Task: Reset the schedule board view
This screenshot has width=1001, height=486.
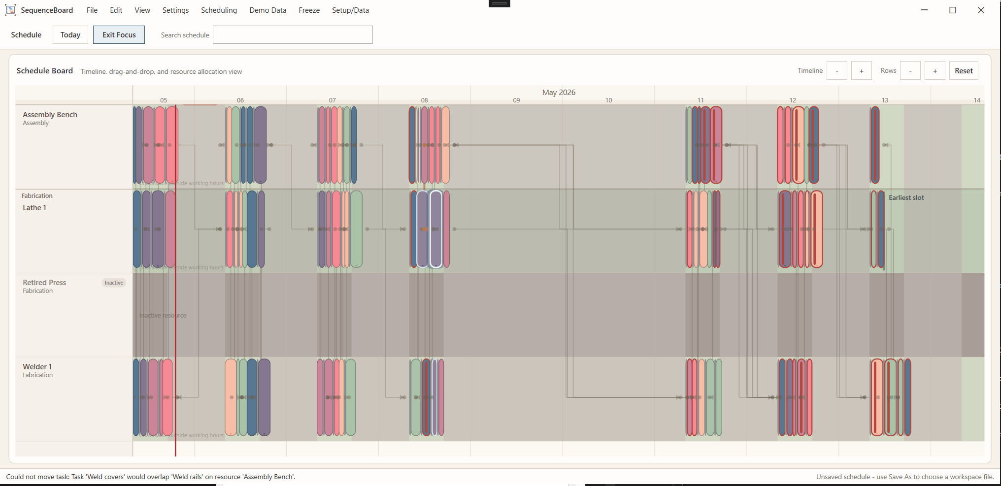Action: 964,71
